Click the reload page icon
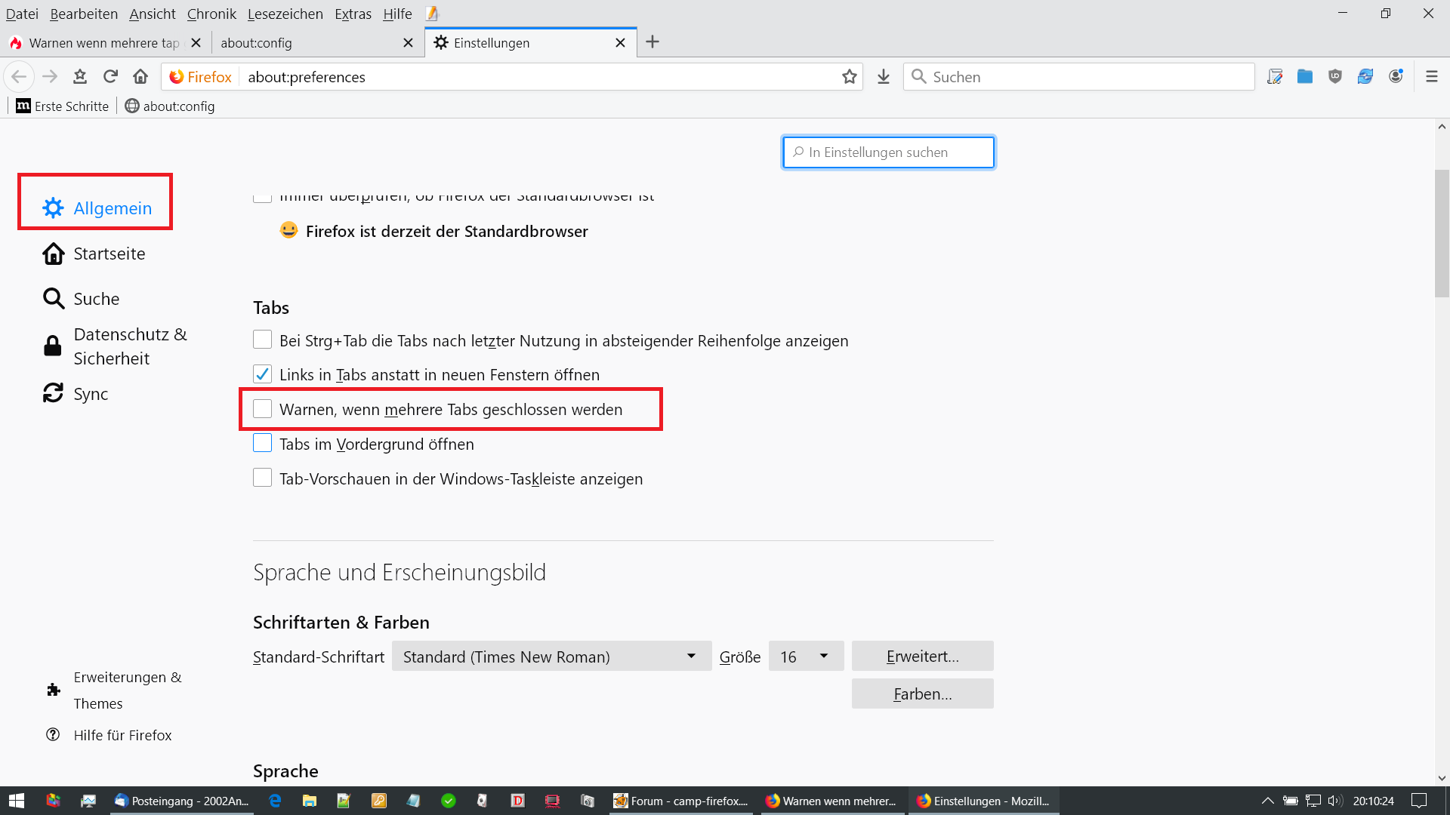 tap(110, 76)
